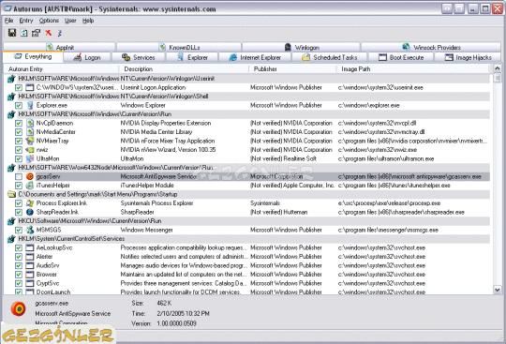Click the NVMixerTray entry icon

(x=30, y=141)
